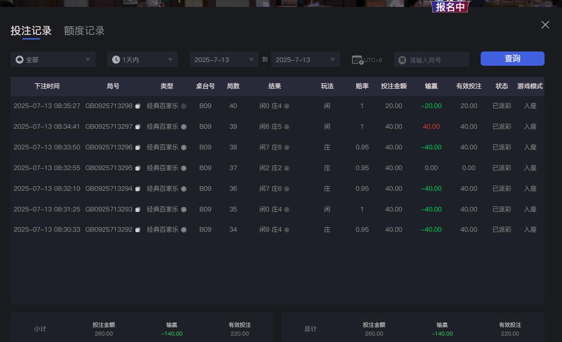Close the betting records dialog

coord(545,25)
